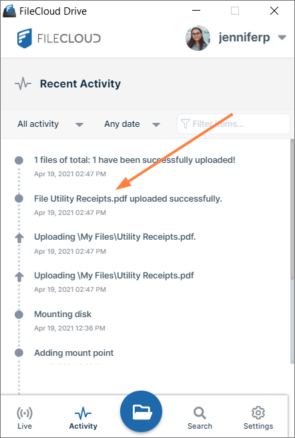This screenshot has height=438, width=295.
Task: Click the FileCloud logo
Action: point(59,38)
